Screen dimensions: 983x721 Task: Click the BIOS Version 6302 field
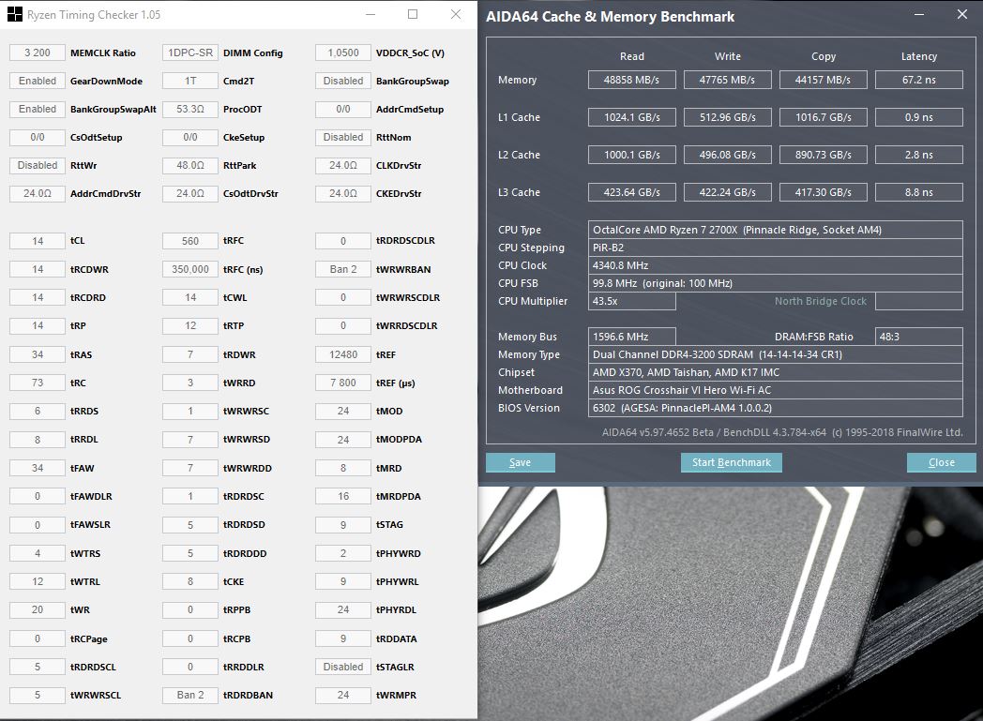tap(776, 408)
